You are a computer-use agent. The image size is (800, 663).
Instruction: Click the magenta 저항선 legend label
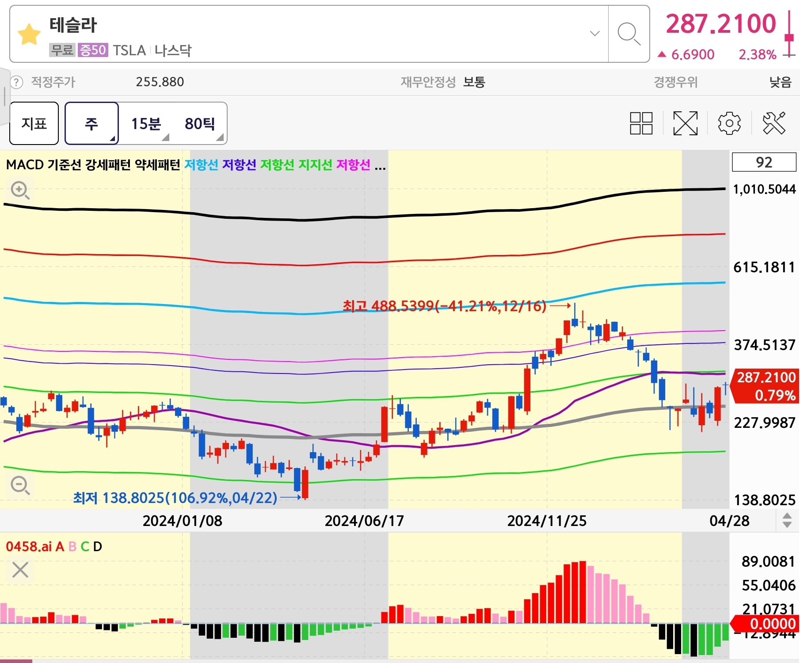[x=353, y=165]
